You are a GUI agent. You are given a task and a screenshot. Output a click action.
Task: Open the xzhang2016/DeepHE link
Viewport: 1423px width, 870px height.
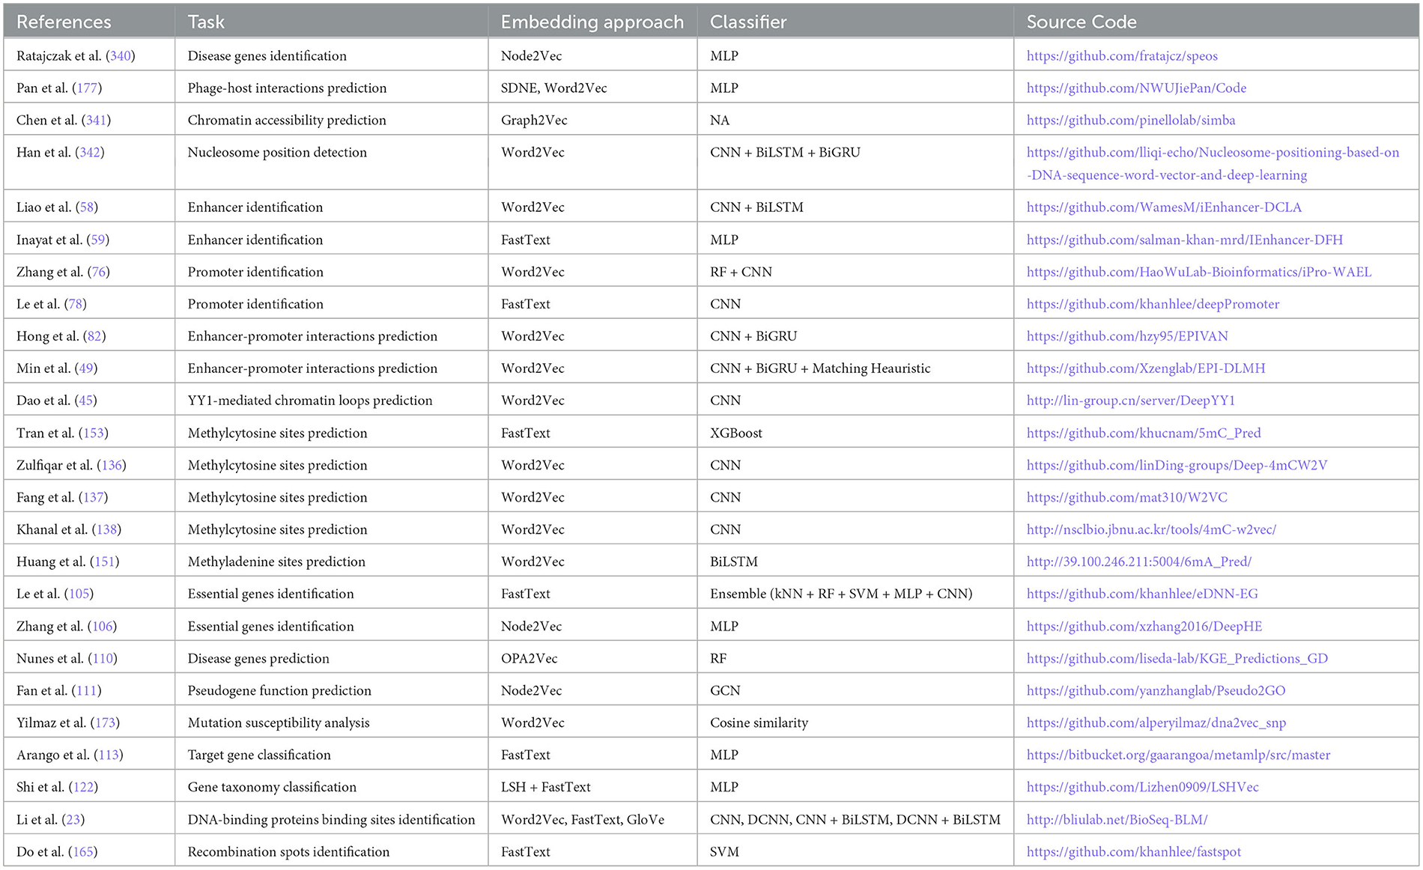pyautogui.click(x=1144, y=627)
